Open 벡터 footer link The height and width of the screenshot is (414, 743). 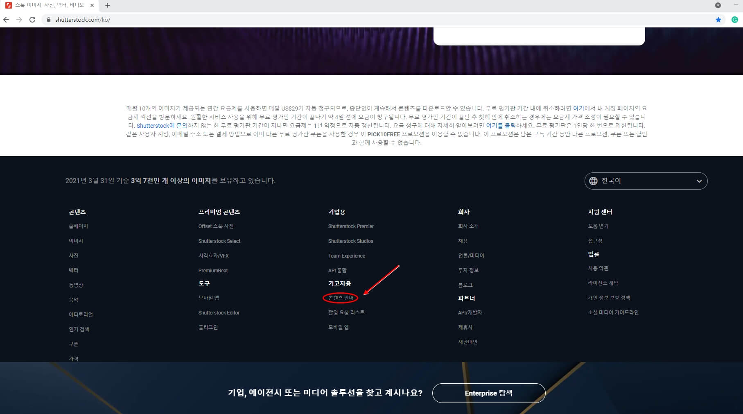(73, 270)
